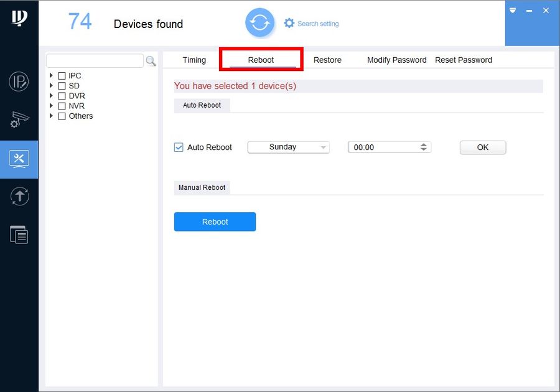Click the ConfigTool logo icon

tap(19, 18)
